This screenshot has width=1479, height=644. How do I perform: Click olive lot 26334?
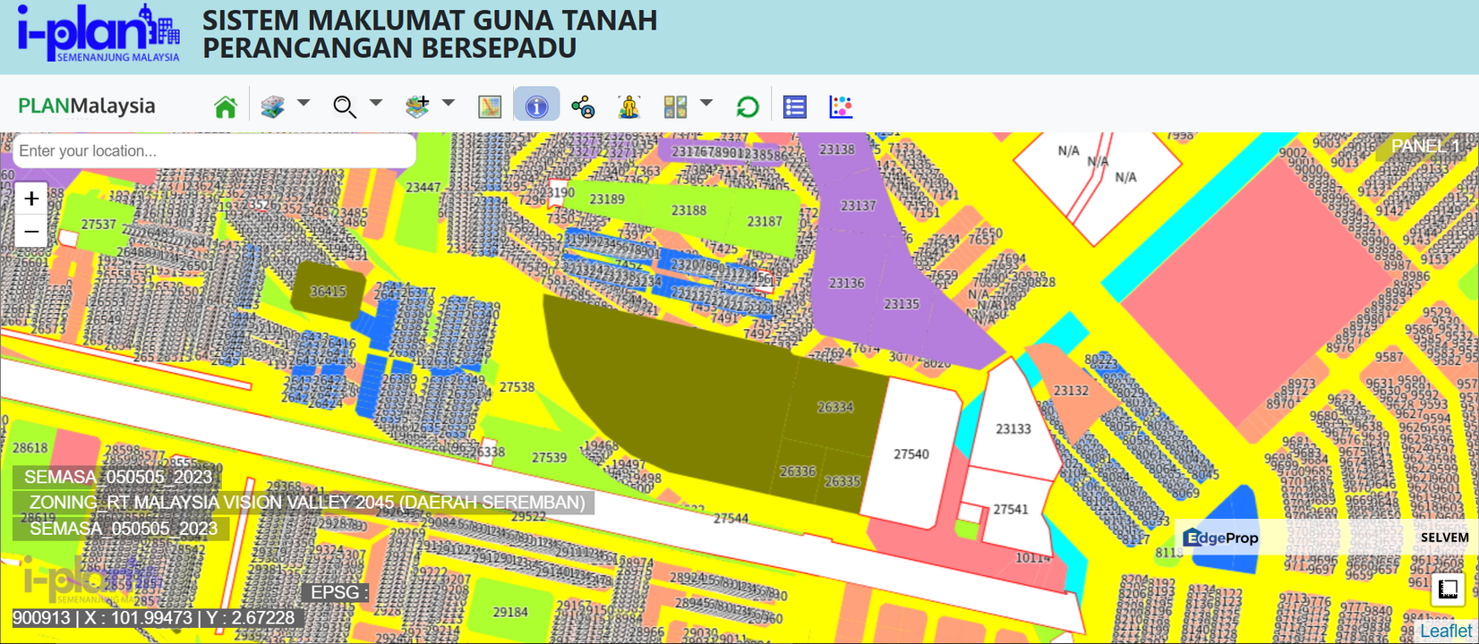pyautogui.click(x=835, y=407)
